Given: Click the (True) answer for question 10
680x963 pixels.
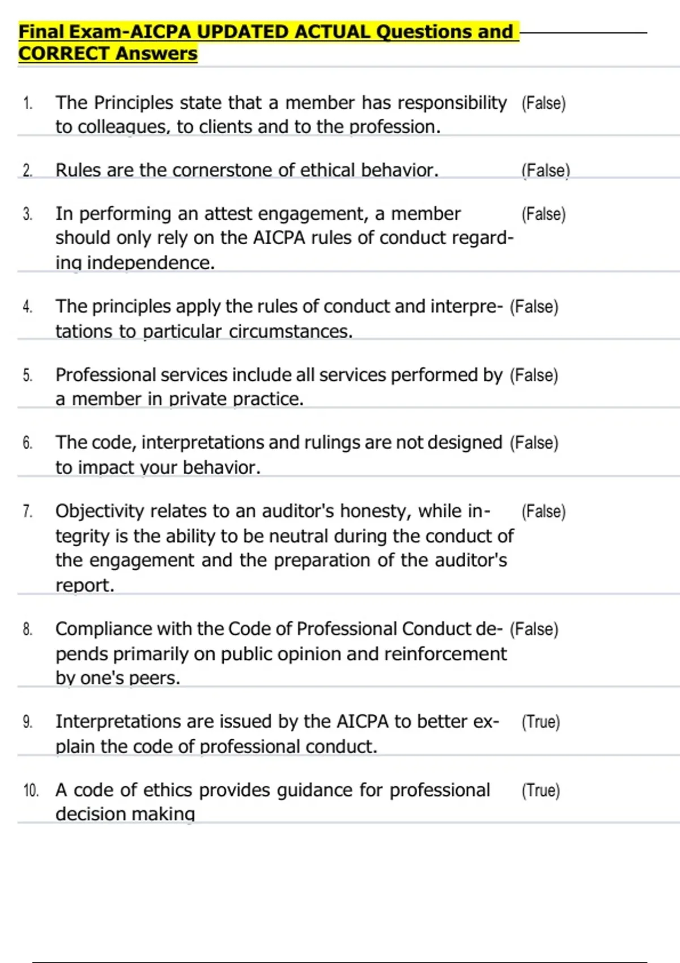Looking at the screenshot, I should [x=541, y=790].
